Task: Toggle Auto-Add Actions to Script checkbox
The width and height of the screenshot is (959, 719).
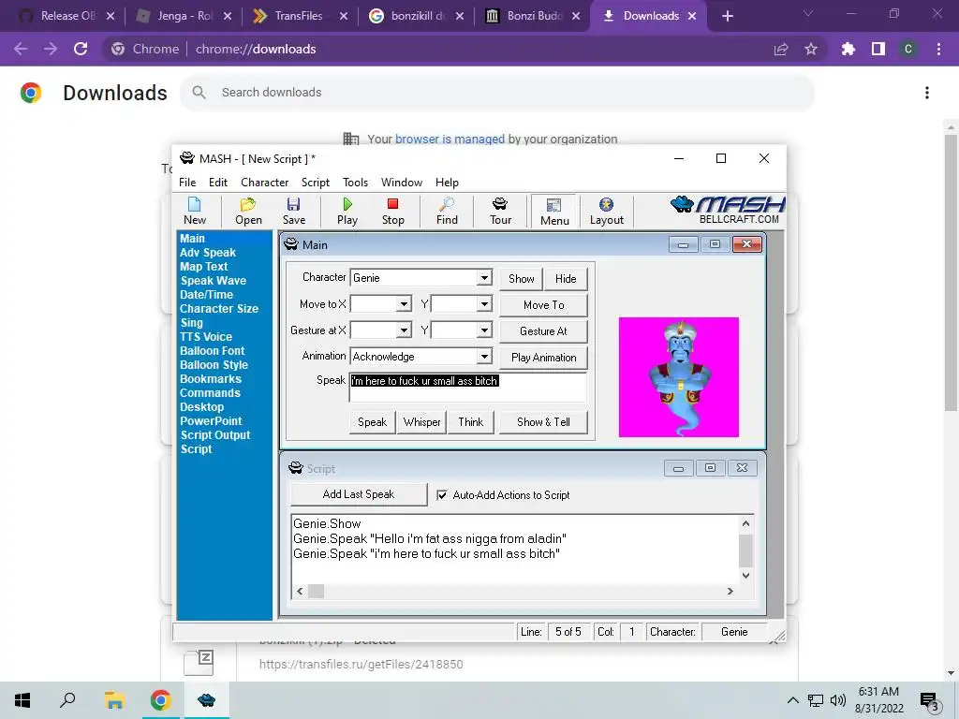Action: [442, 495]
